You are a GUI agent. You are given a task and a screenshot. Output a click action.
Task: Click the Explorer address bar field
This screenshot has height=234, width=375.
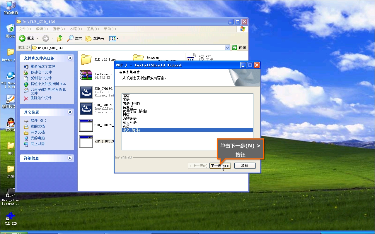pyautogui.click(x=131, y=48)
